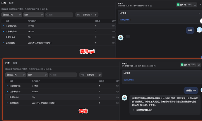Click the 搜索 search field in lower view
Image resolution: width=202 pixels, height=121 pixels.
click(x=63, y=75)
